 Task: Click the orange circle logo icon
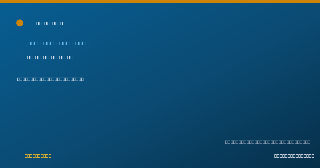(20, 23)
